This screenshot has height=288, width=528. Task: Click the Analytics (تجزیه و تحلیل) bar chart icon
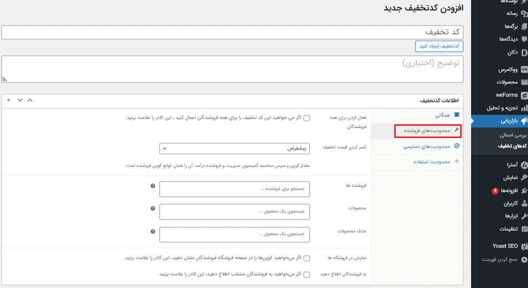coord(524,108)
